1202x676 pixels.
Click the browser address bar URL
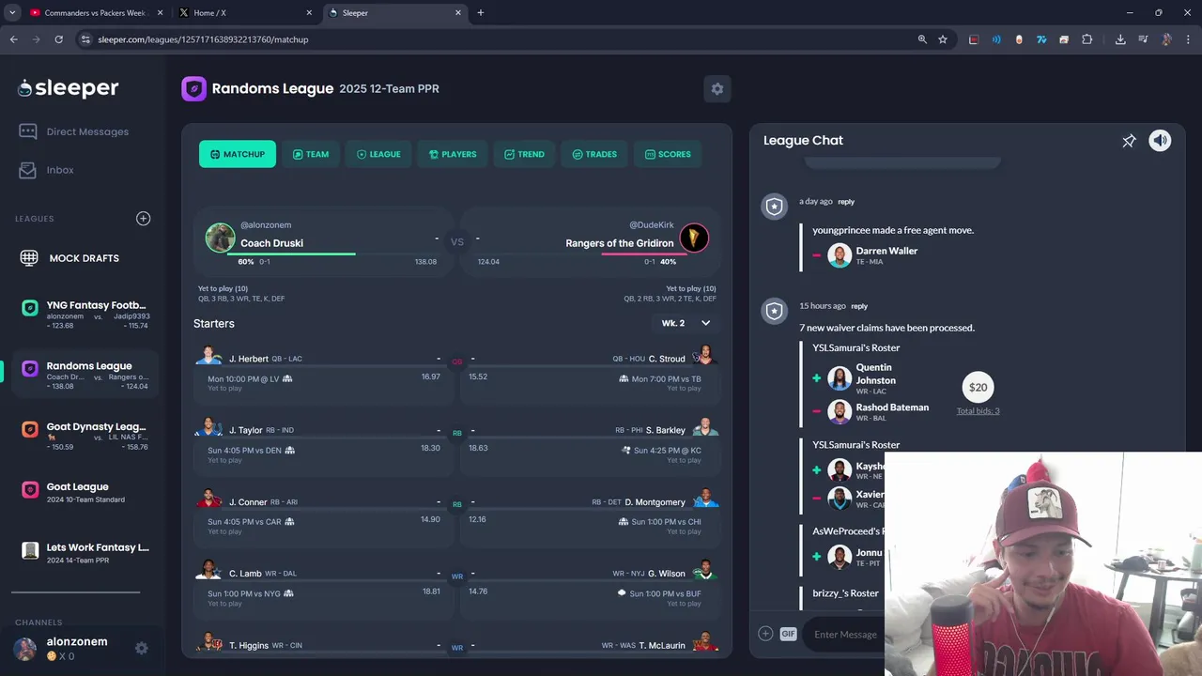[203, 39]
